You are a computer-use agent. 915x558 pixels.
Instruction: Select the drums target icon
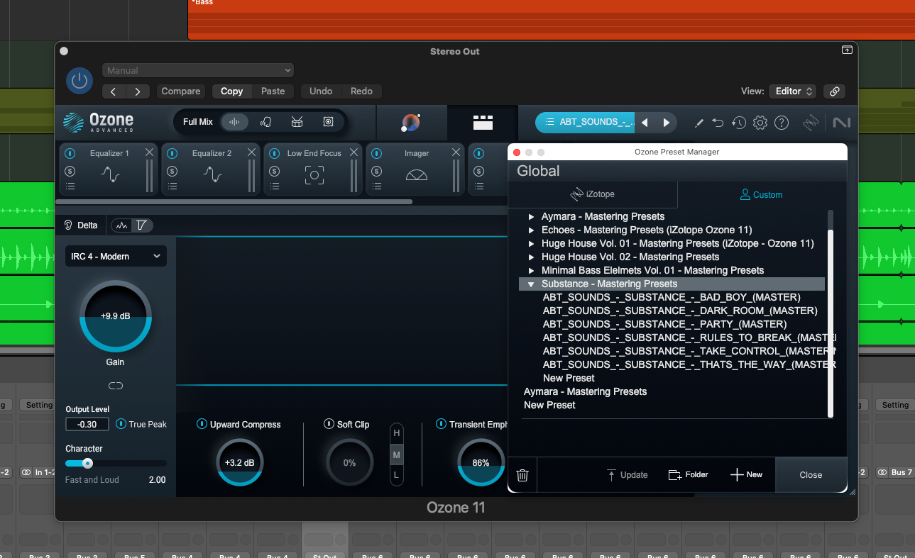tap(297, 122)
